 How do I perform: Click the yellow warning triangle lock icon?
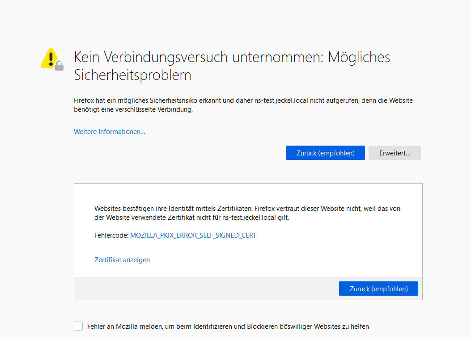click(x=52, y=59)
